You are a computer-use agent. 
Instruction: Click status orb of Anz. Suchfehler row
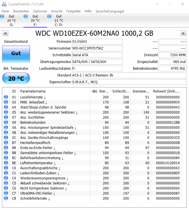point(6,117)
